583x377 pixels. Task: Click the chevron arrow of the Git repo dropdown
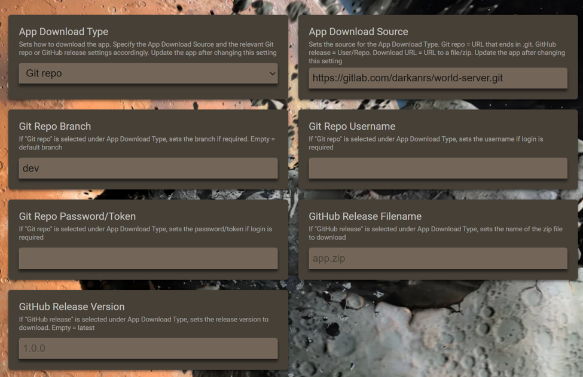(272, 73)
